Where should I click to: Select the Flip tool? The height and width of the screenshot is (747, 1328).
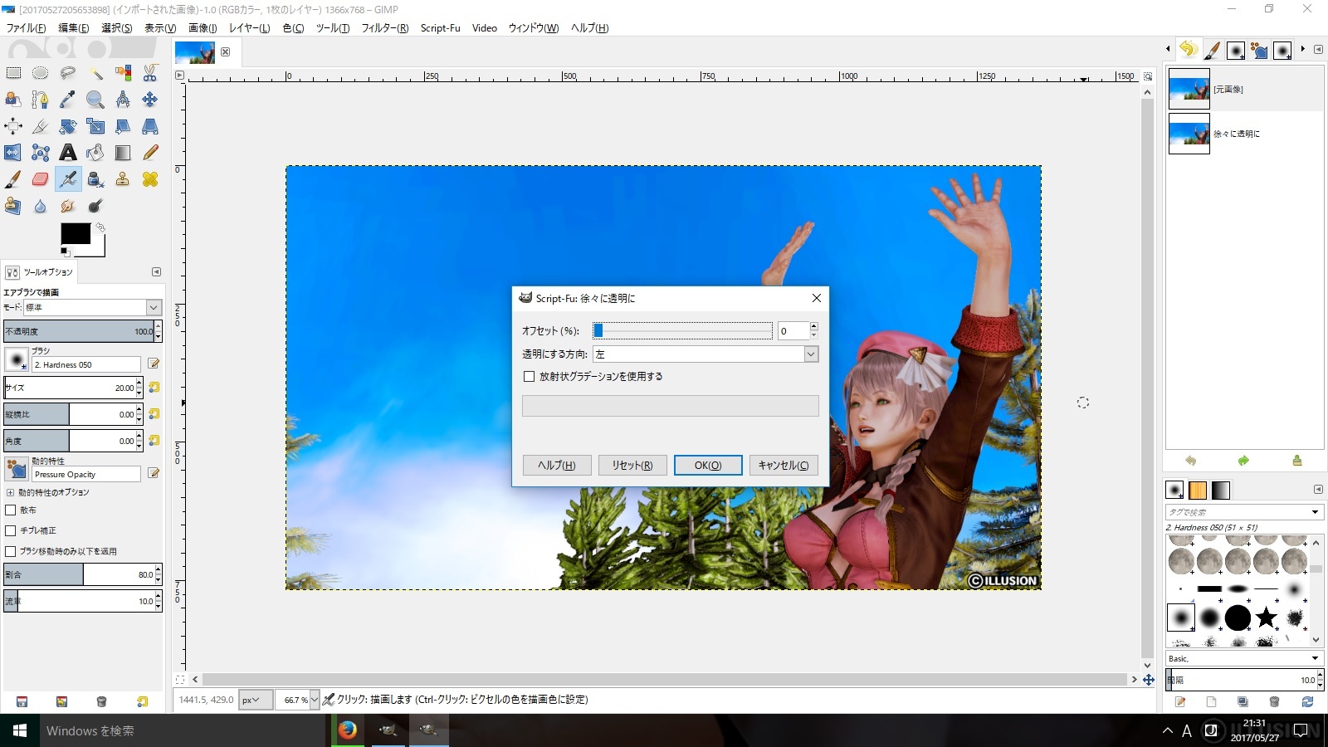[13, 153]
